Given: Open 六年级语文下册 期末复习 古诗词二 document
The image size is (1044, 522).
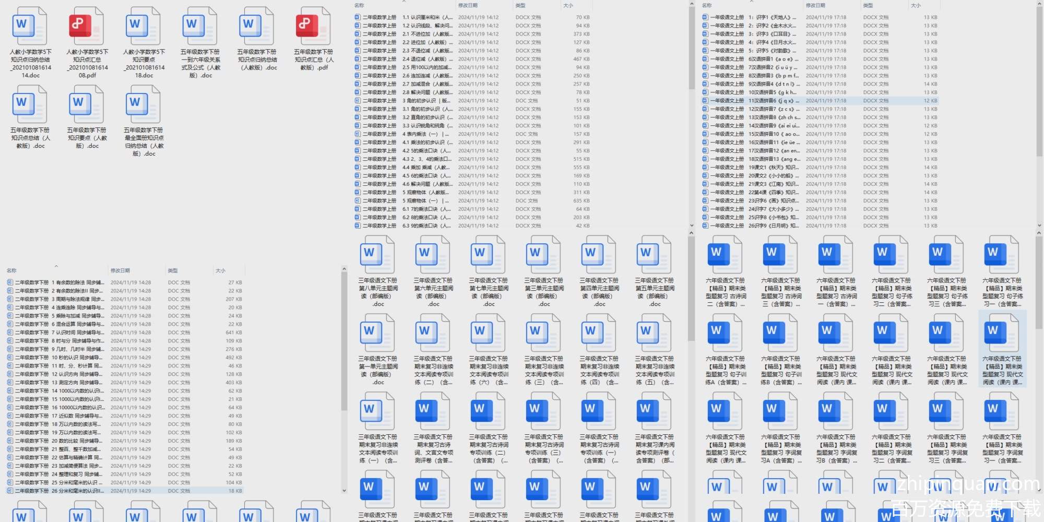Looking at the screenshot, I should (726, 255).
